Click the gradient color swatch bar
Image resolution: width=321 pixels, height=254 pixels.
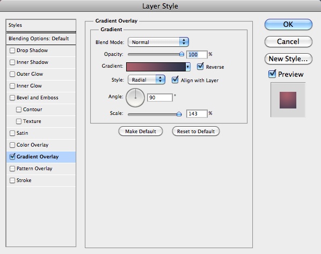coord(156,67)
